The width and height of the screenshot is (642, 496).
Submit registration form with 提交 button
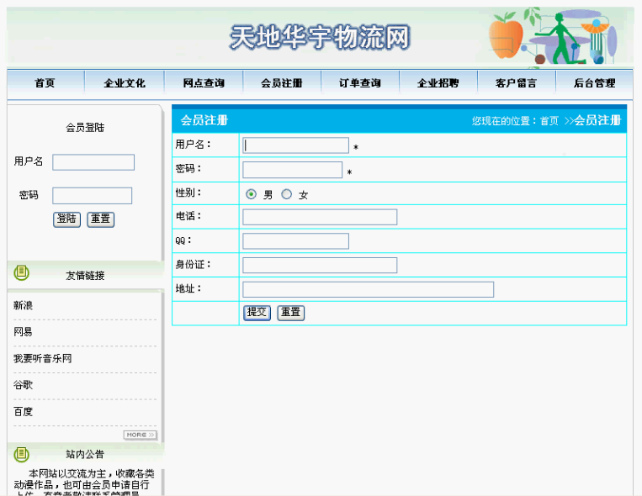tap(257, 313)
